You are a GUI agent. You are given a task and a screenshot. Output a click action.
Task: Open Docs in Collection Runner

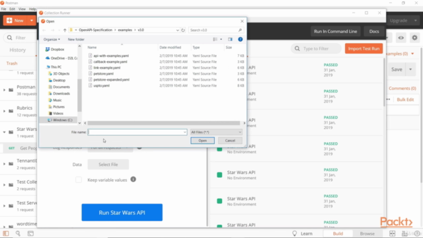[x=374, y=31]
